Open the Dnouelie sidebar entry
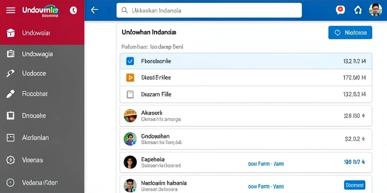This screenshot has width=387, height=193. (x=42, y=115)
